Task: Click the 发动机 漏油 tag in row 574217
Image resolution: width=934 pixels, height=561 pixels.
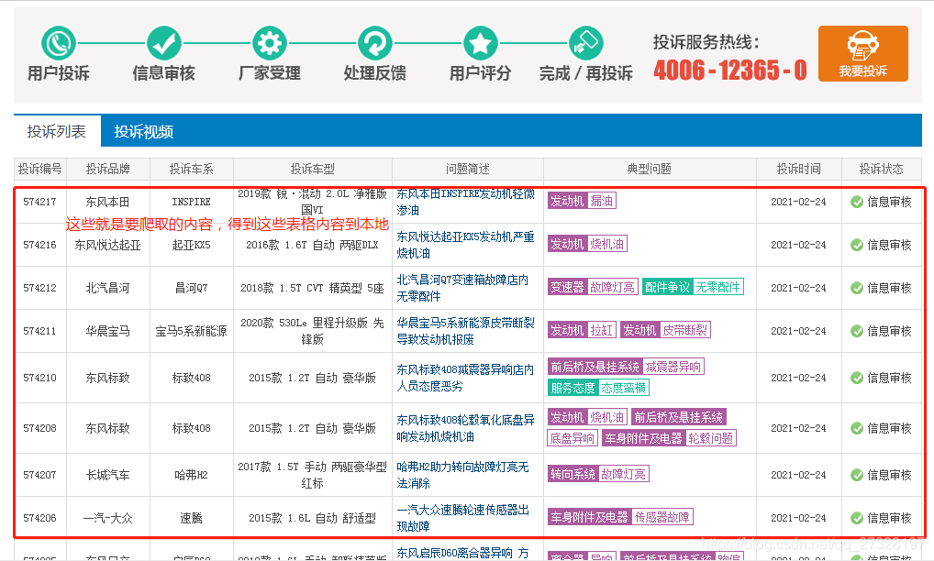Action: pos(582,201)
